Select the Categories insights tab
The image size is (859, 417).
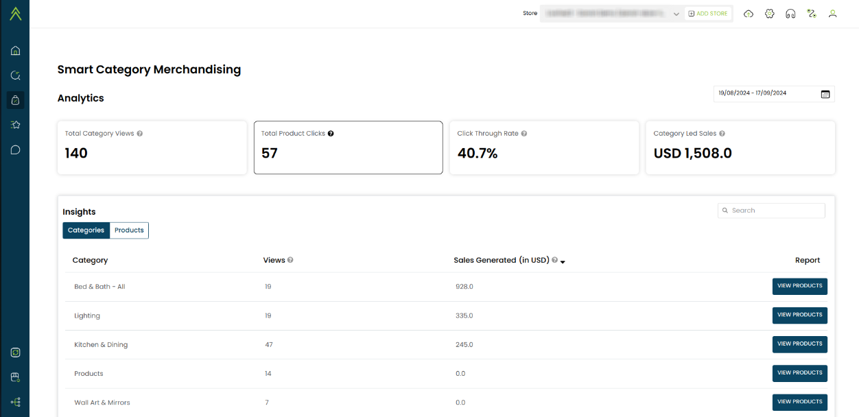click(86, 230)
